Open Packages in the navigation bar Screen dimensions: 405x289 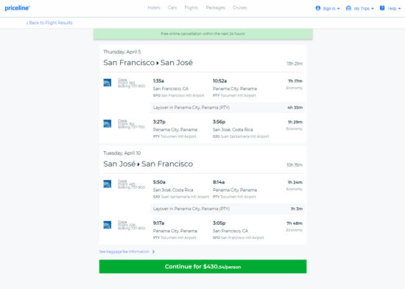[x=216, y=8]
